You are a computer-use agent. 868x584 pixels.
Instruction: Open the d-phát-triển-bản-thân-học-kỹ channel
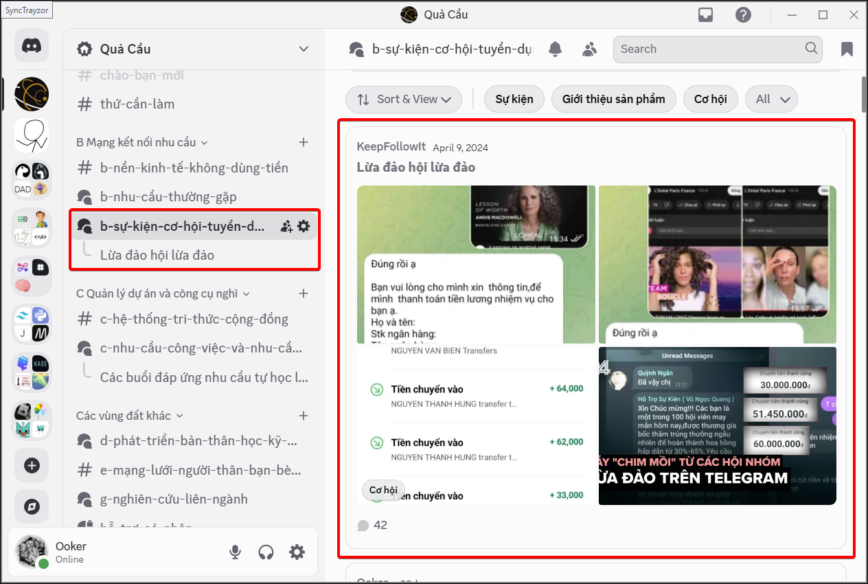pos(194,440)
